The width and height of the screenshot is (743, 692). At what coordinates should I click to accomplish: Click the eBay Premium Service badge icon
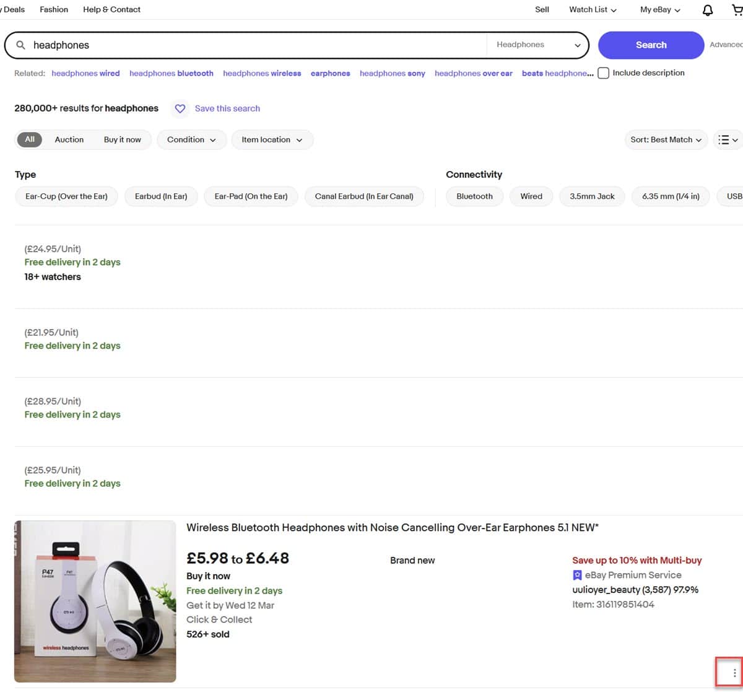pyautogui.click(x=577, y=575)
